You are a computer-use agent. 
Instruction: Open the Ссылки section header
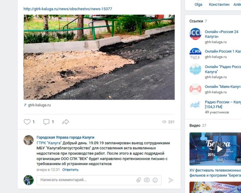(x=196, y=21)
